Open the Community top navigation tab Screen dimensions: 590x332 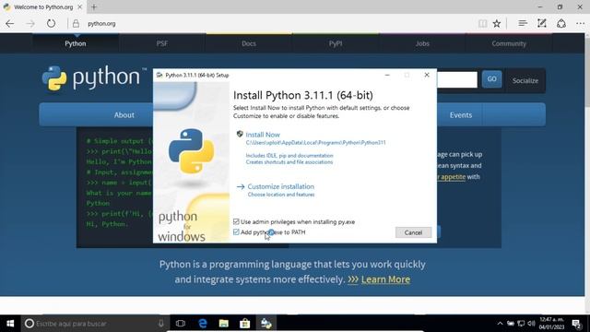(x=509, y=43)
